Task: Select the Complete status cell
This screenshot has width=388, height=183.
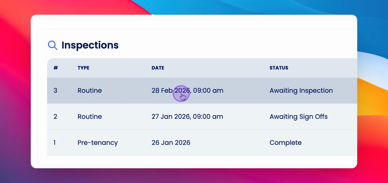Action: click(x=286, y=143)
